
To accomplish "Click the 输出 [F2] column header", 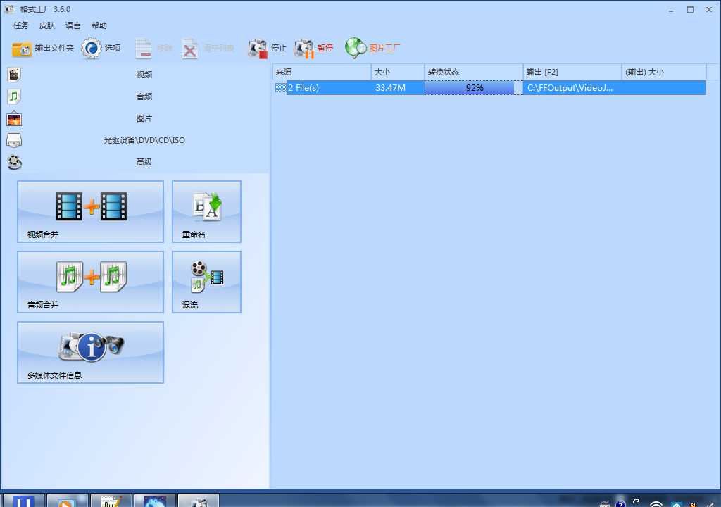I will [572, 73].
